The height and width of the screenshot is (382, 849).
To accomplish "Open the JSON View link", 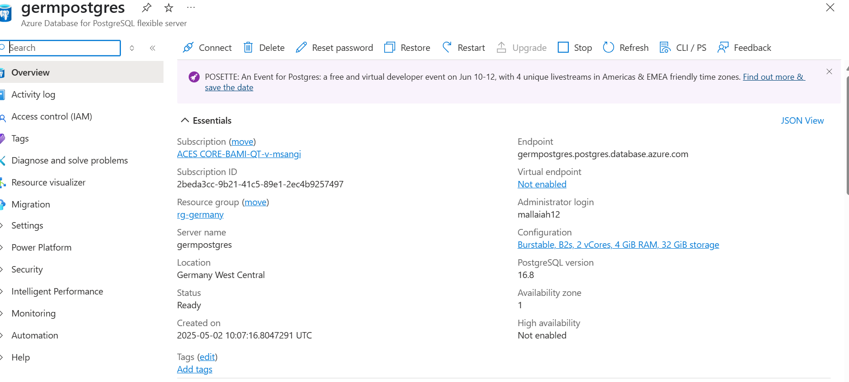I will (x=802, y=120).
